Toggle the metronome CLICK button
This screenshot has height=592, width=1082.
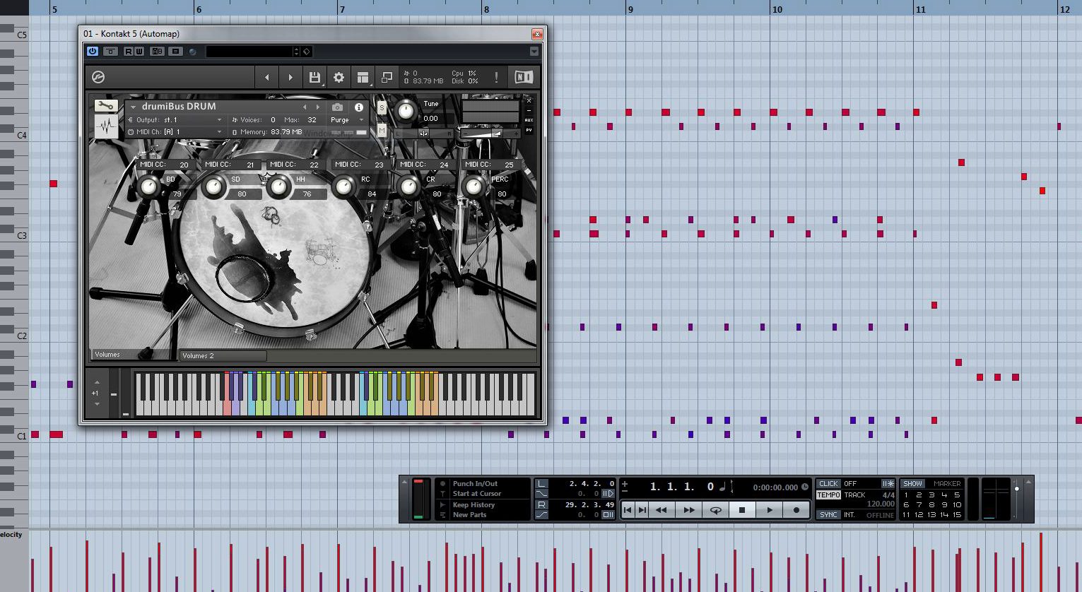(x=828, y=484)
